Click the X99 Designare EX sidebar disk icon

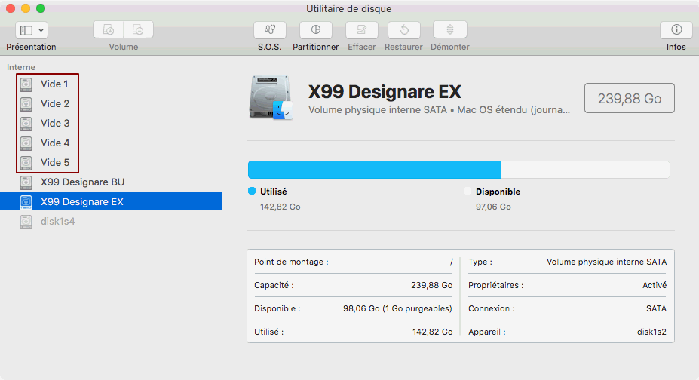point(26,201)
